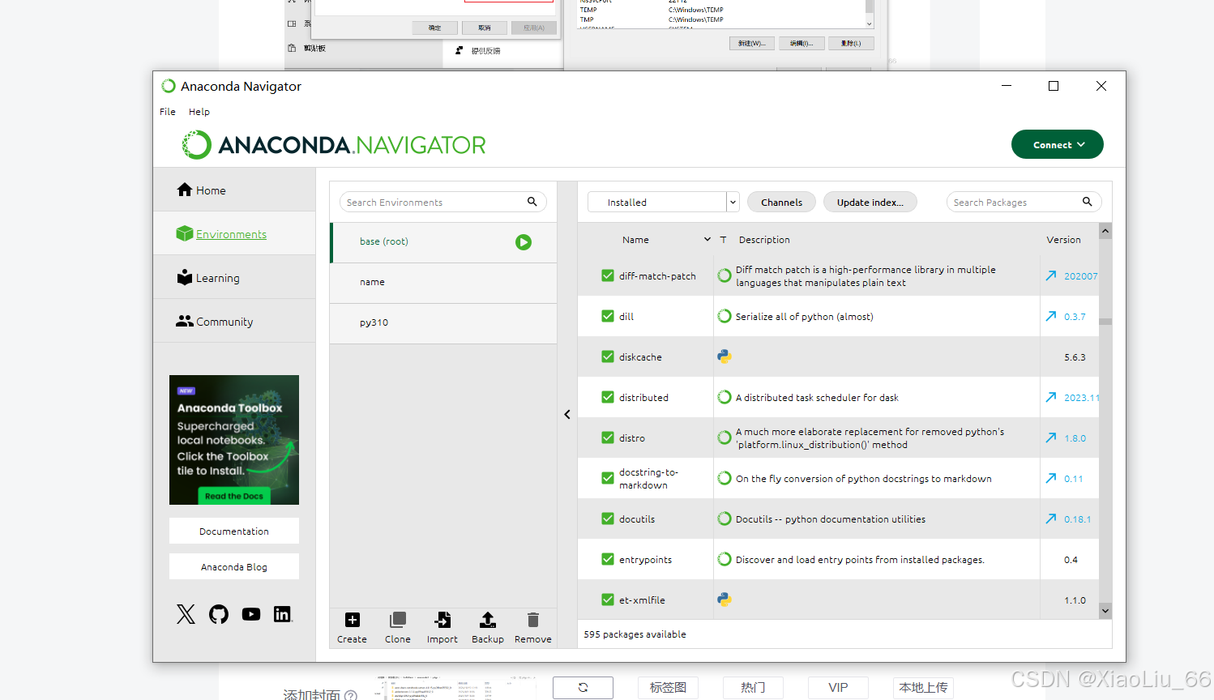Image resolution: width=1214 pixels, height=700 pixels.
Task: Open the File menu
Action: click(168, 112)
